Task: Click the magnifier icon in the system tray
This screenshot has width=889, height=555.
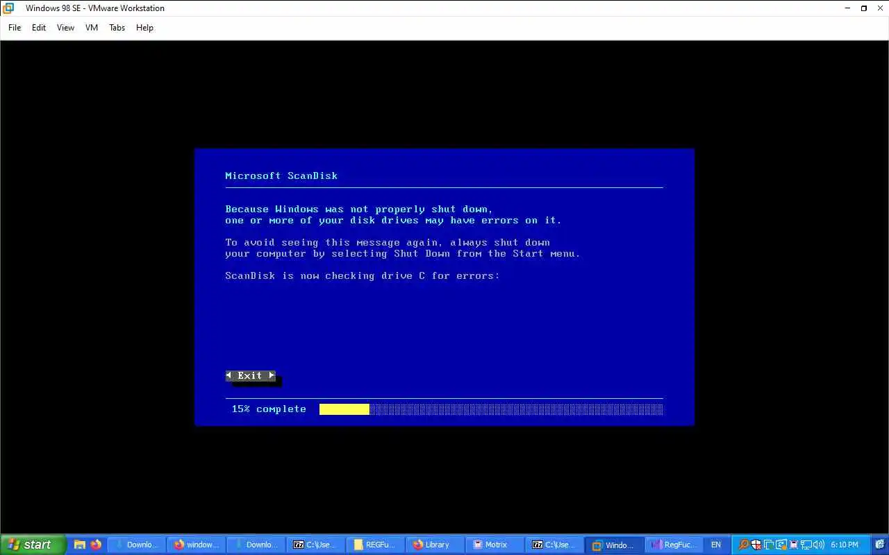Action: 743,545
